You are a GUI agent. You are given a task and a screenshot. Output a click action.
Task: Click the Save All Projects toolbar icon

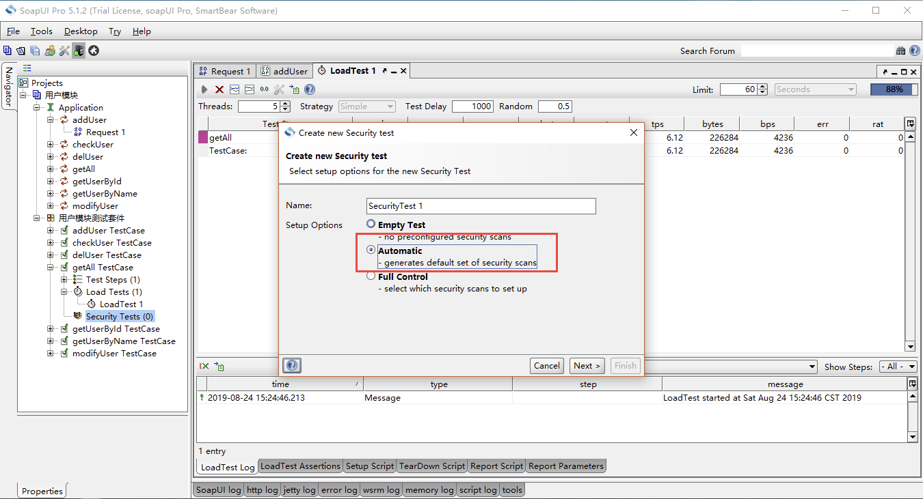[x=35, y=51]
